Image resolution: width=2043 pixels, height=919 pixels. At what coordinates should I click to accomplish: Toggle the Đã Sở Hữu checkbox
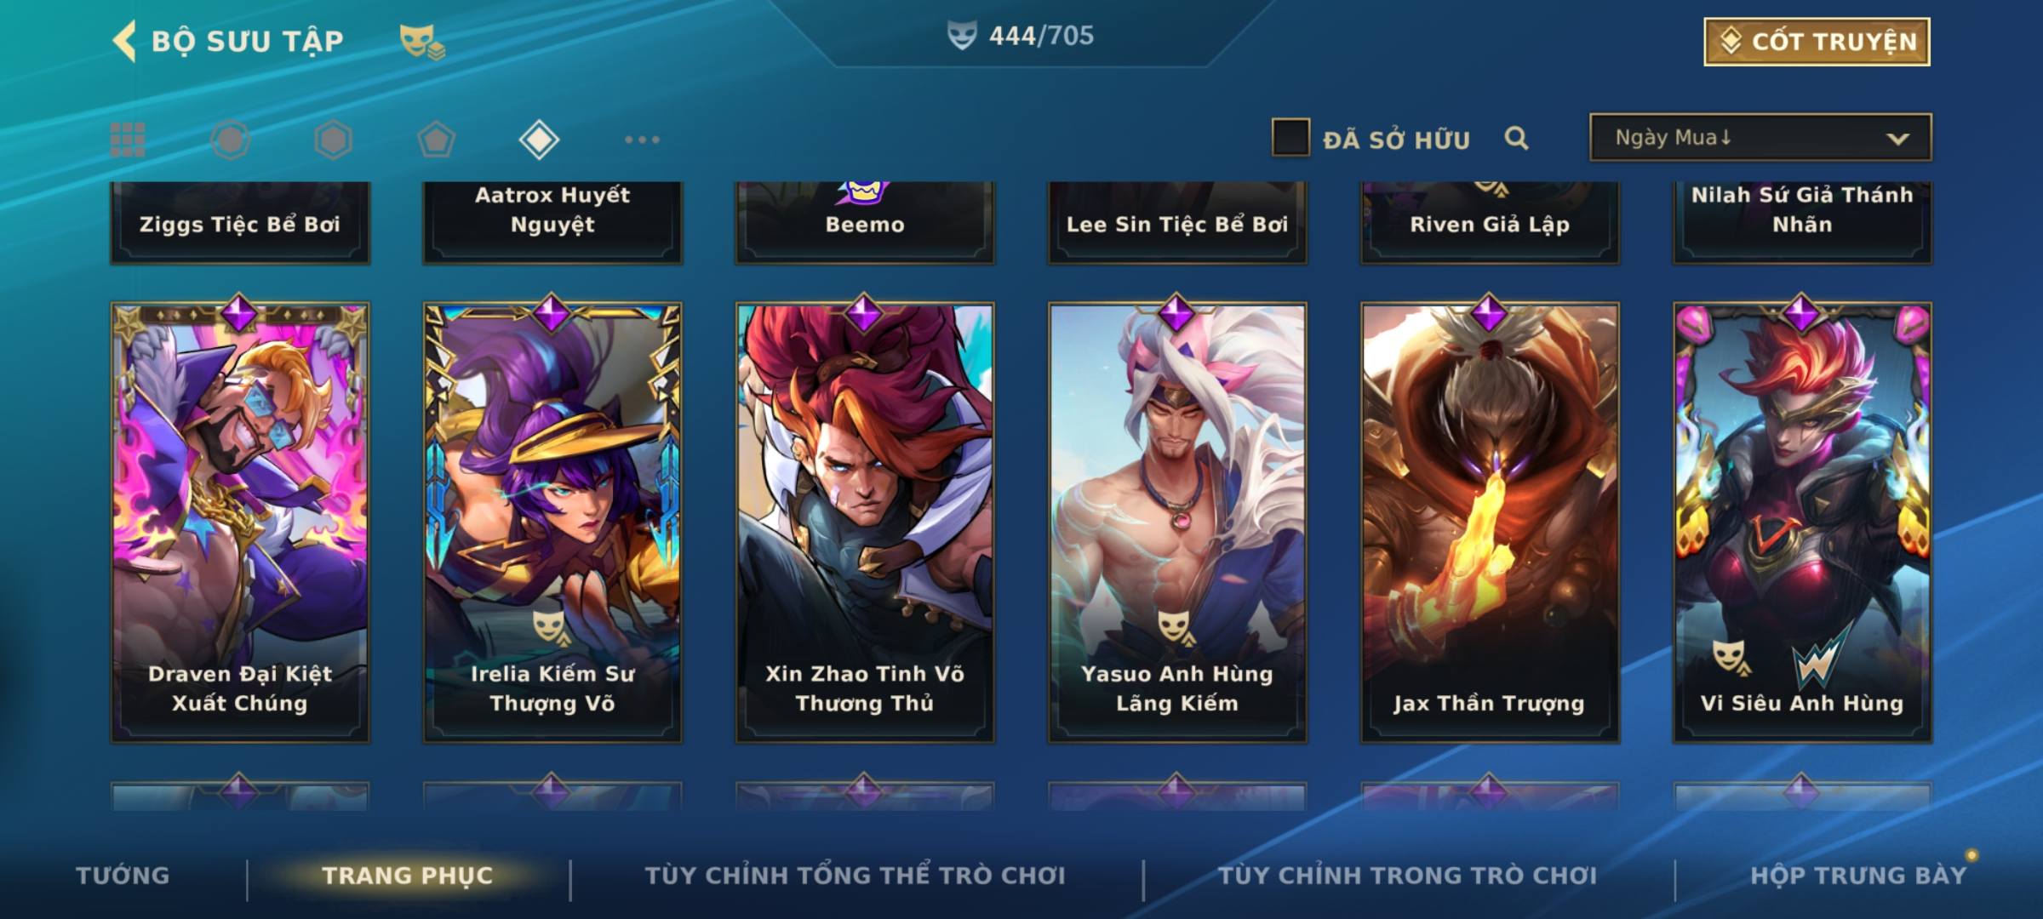tap(1290, 138)
